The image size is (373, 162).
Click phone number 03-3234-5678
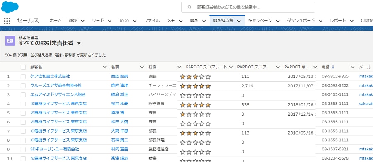(x=335, y=158)
